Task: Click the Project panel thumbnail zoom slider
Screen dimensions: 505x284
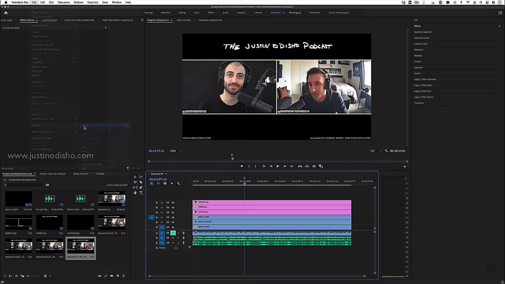Action: pos(34,276)
